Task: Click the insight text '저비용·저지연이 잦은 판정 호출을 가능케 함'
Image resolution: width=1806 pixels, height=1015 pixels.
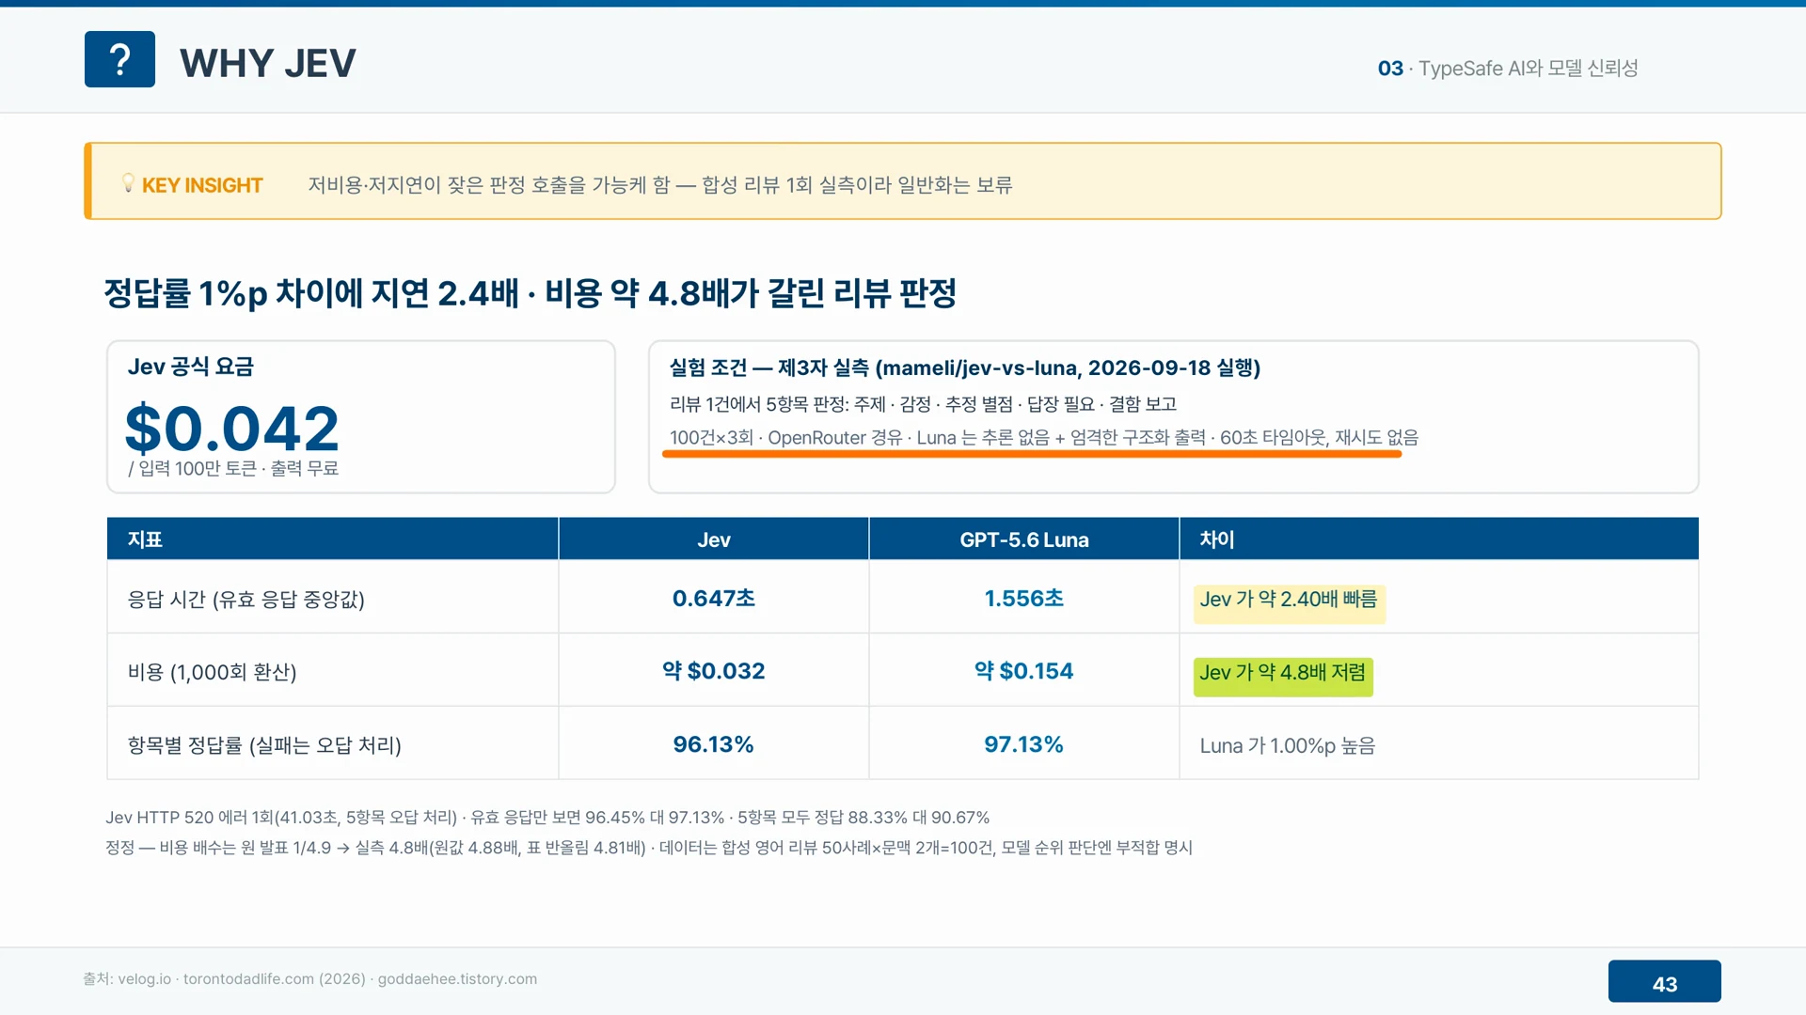Action: pos(489,185)
